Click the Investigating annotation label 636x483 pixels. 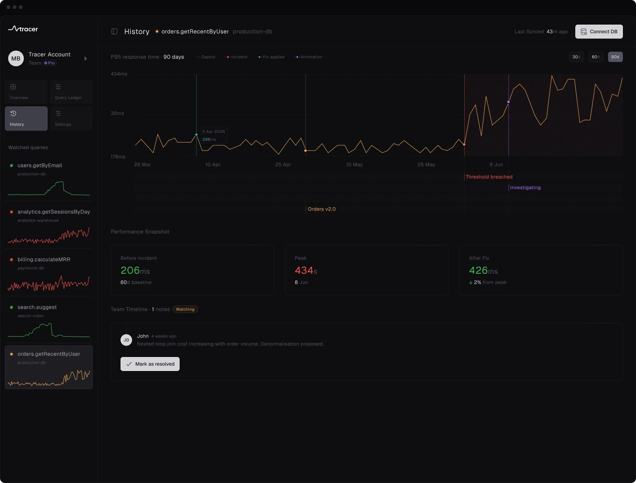pos(525,188)
